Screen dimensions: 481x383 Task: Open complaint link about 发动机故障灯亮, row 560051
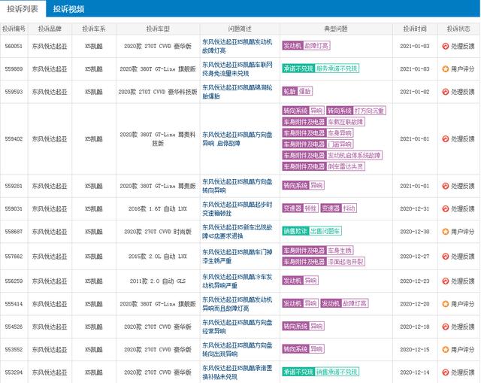(237, 46)
